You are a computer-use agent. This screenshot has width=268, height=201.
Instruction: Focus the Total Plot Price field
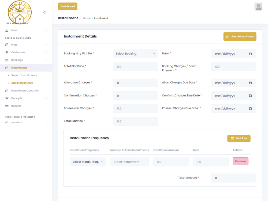coord(135,67)
